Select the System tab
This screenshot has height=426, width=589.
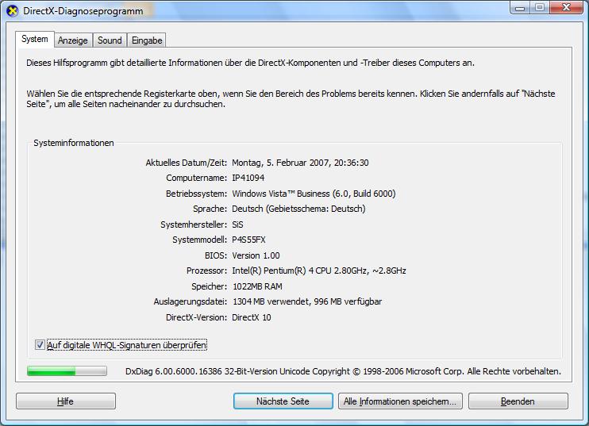point(34,40)
